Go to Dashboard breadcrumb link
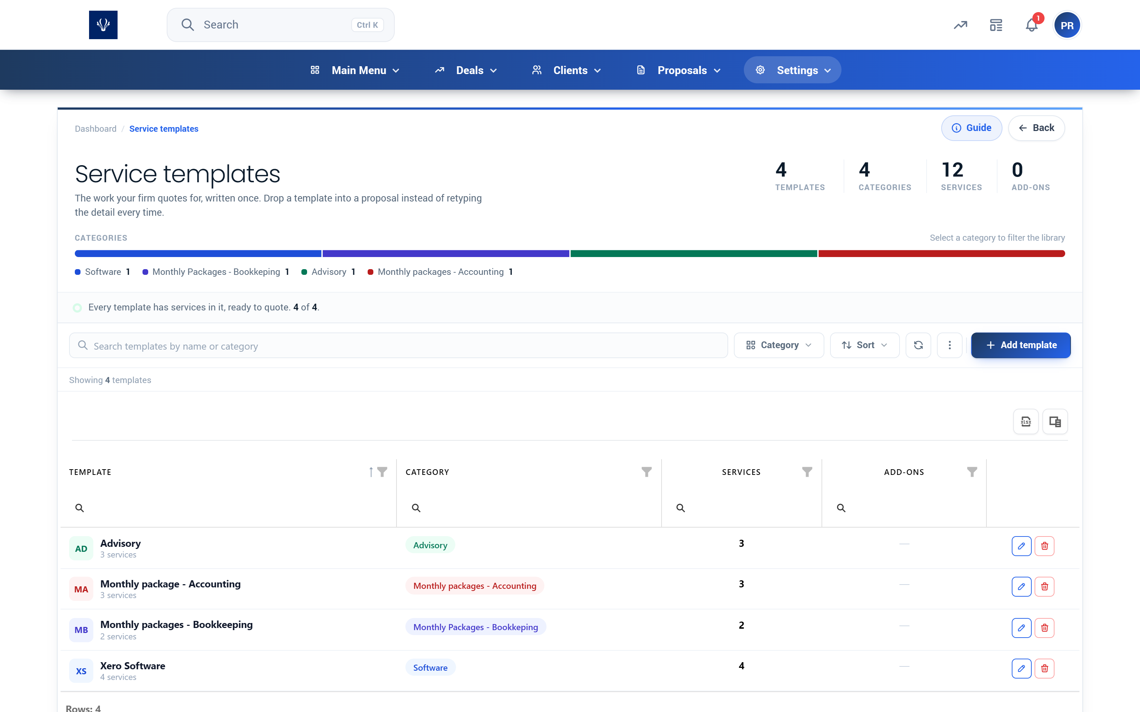This screenshot has width=1140, height=712. click(x=95, y=129)
